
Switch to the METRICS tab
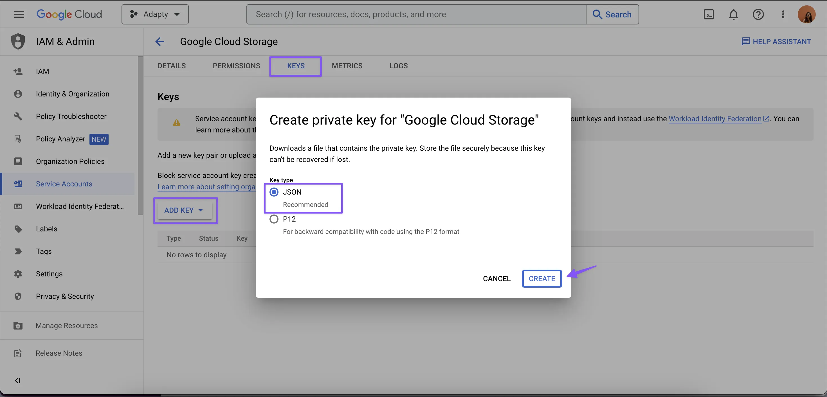point(347,66)
